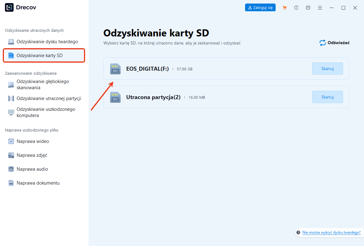Open the Nie można wykryć dysku twardego link
The height and width of the screenshot is (246, 364).
point(331,232)
